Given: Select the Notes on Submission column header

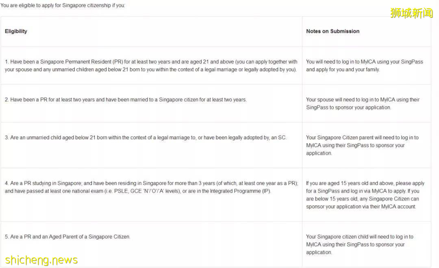Looking at the screenshot, I should [333, 31].
